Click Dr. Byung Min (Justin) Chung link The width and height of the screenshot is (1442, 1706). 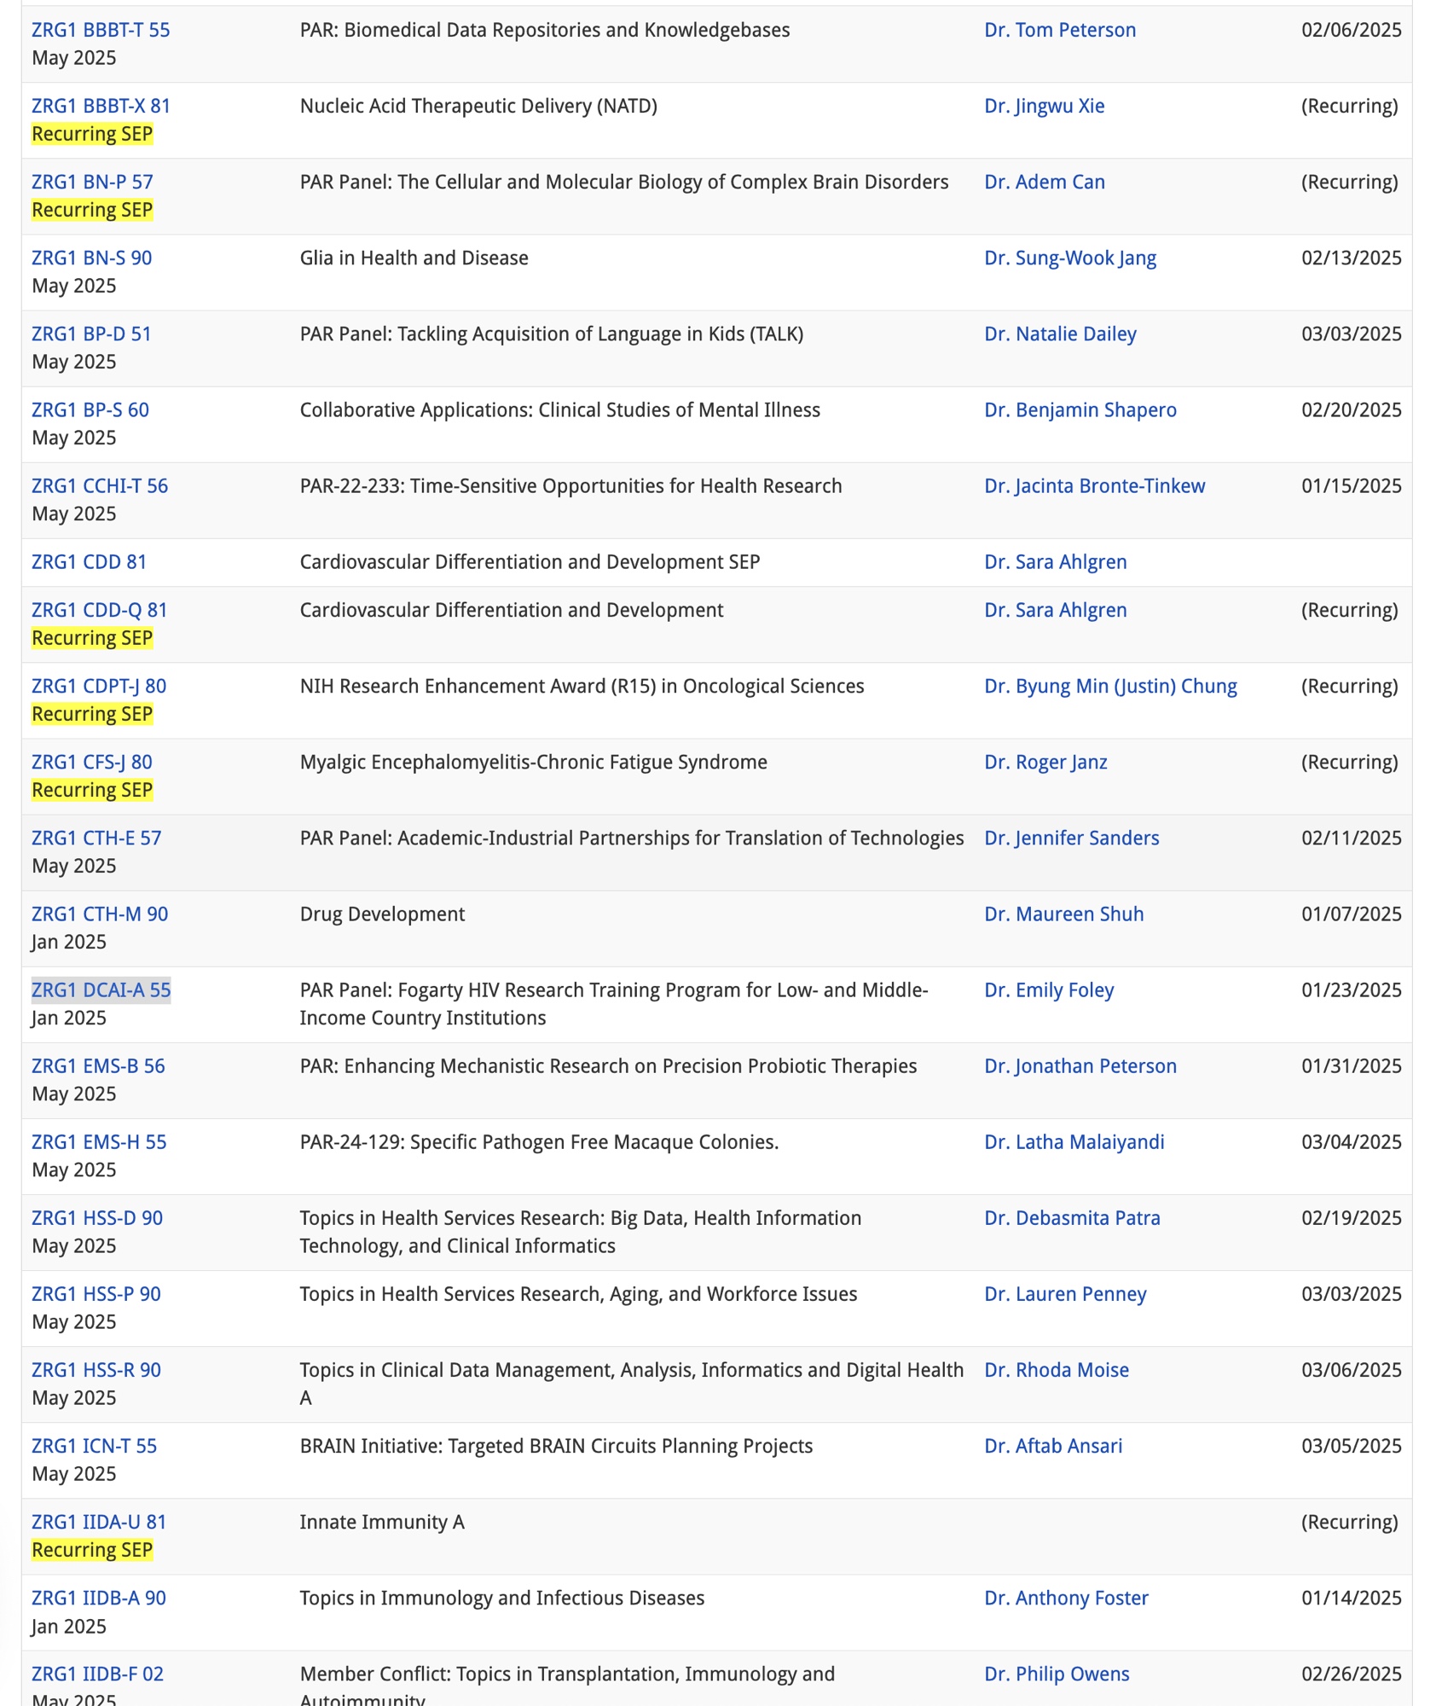point(1109,686)
